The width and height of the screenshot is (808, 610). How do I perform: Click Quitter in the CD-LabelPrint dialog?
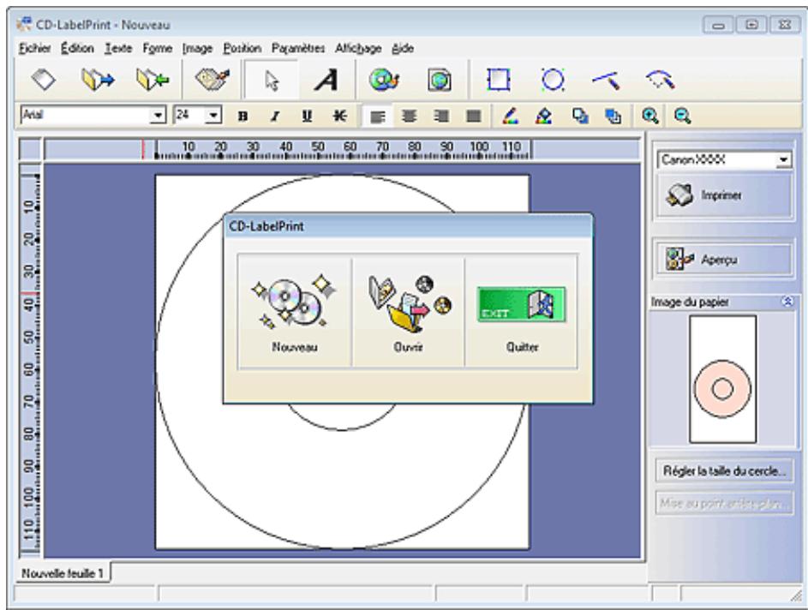(522, 310)
